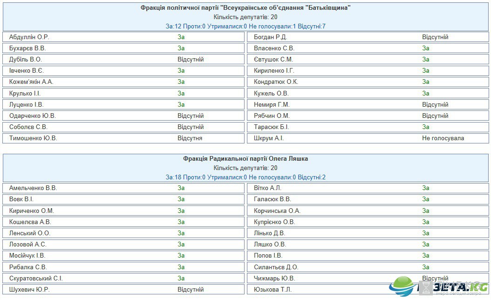Click the name Кожем'якін А.А.
This screenshot has height=300, width=491.
pos(31,82)
